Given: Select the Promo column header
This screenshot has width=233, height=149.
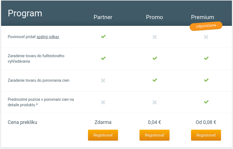Looking at the screenshot, I should point(155,17).
